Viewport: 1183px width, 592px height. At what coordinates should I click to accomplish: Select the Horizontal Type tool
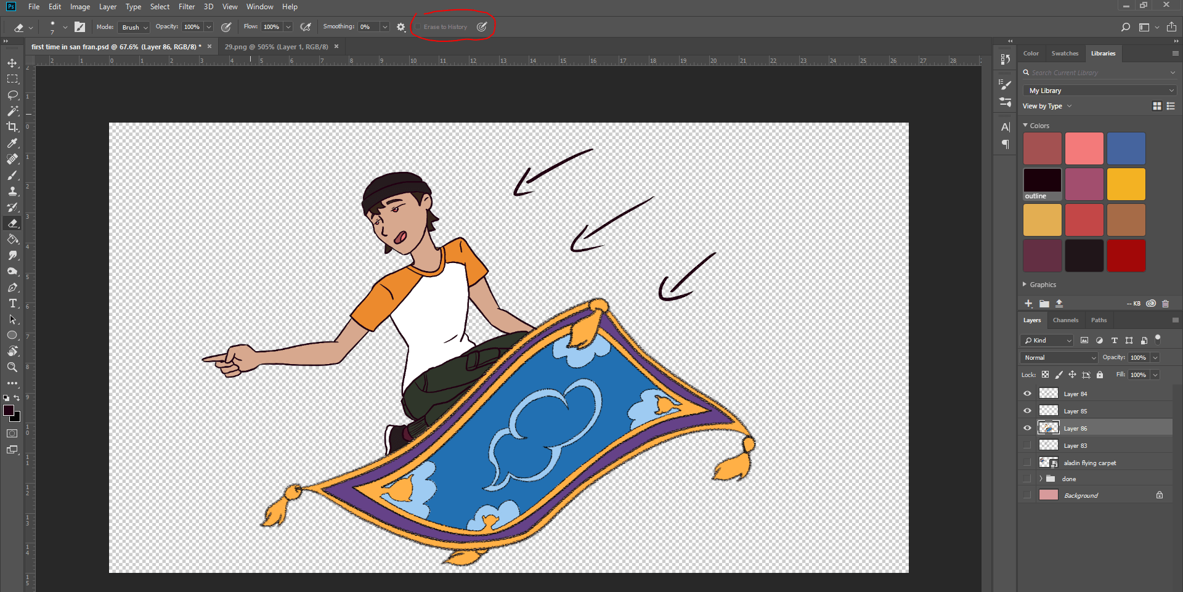click(x=13, y=303)
